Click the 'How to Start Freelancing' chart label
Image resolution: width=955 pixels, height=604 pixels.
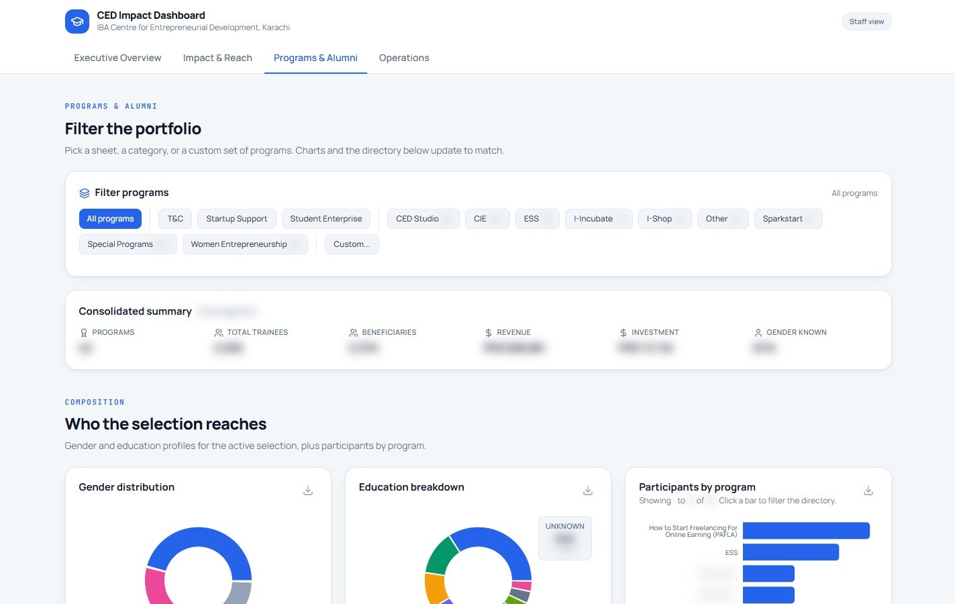(x=693, y=532)
